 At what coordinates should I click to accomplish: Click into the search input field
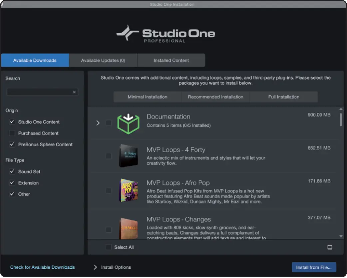(40, 92)
